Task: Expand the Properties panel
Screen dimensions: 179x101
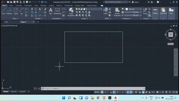Action: coord(127,19)
